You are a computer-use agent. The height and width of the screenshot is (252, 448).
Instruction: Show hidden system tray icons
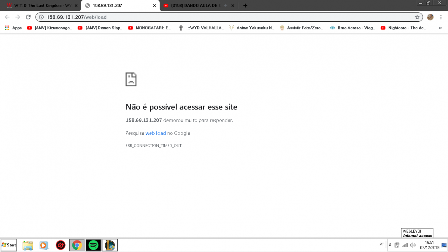click(390, 245)
